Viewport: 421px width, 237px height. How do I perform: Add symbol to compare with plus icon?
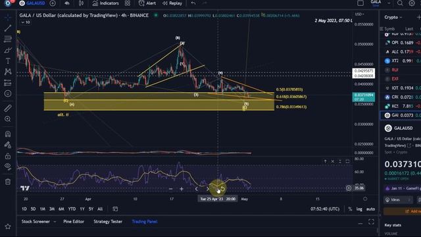pyautogui.click(x=53, y=3)
